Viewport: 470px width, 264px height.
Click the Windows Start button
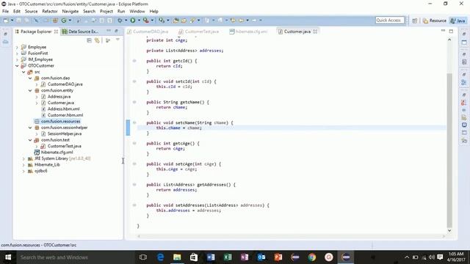(8, 257)
